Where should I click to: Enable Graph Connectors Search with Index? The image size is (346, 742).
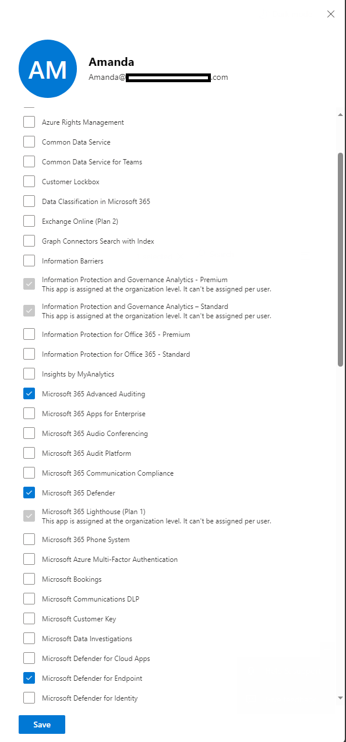(x=29, y=240)
